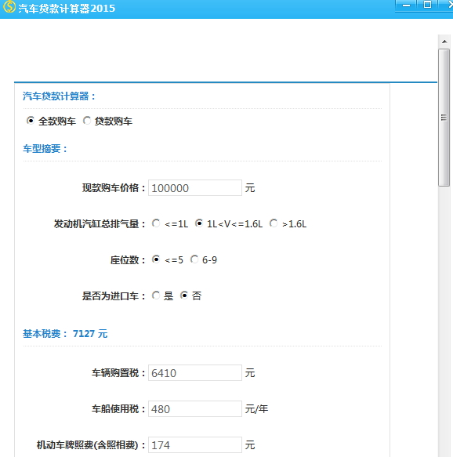Click the 发动机汽缸总排气量 label
453x457 pixels.
click(100, 224)
